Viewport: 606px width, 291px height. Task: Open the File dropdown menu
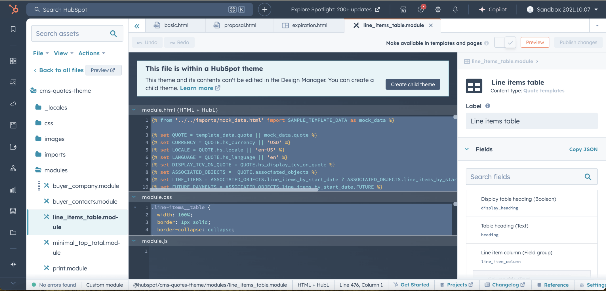[41, 53]
